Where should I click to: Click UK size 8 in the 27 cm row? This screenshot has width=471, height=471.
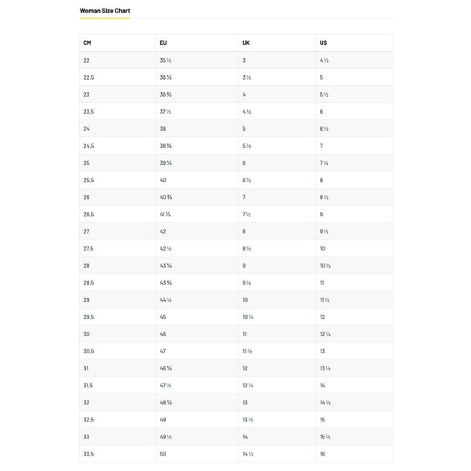coord(244,232)
